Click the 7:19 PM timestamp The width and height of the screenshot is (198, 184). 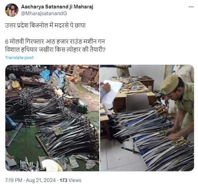tap(14, 180)
